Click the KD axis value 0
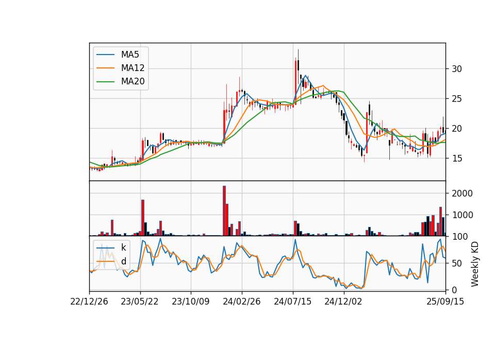The height and width of the screenshot is (355, 495). point(454,290)
